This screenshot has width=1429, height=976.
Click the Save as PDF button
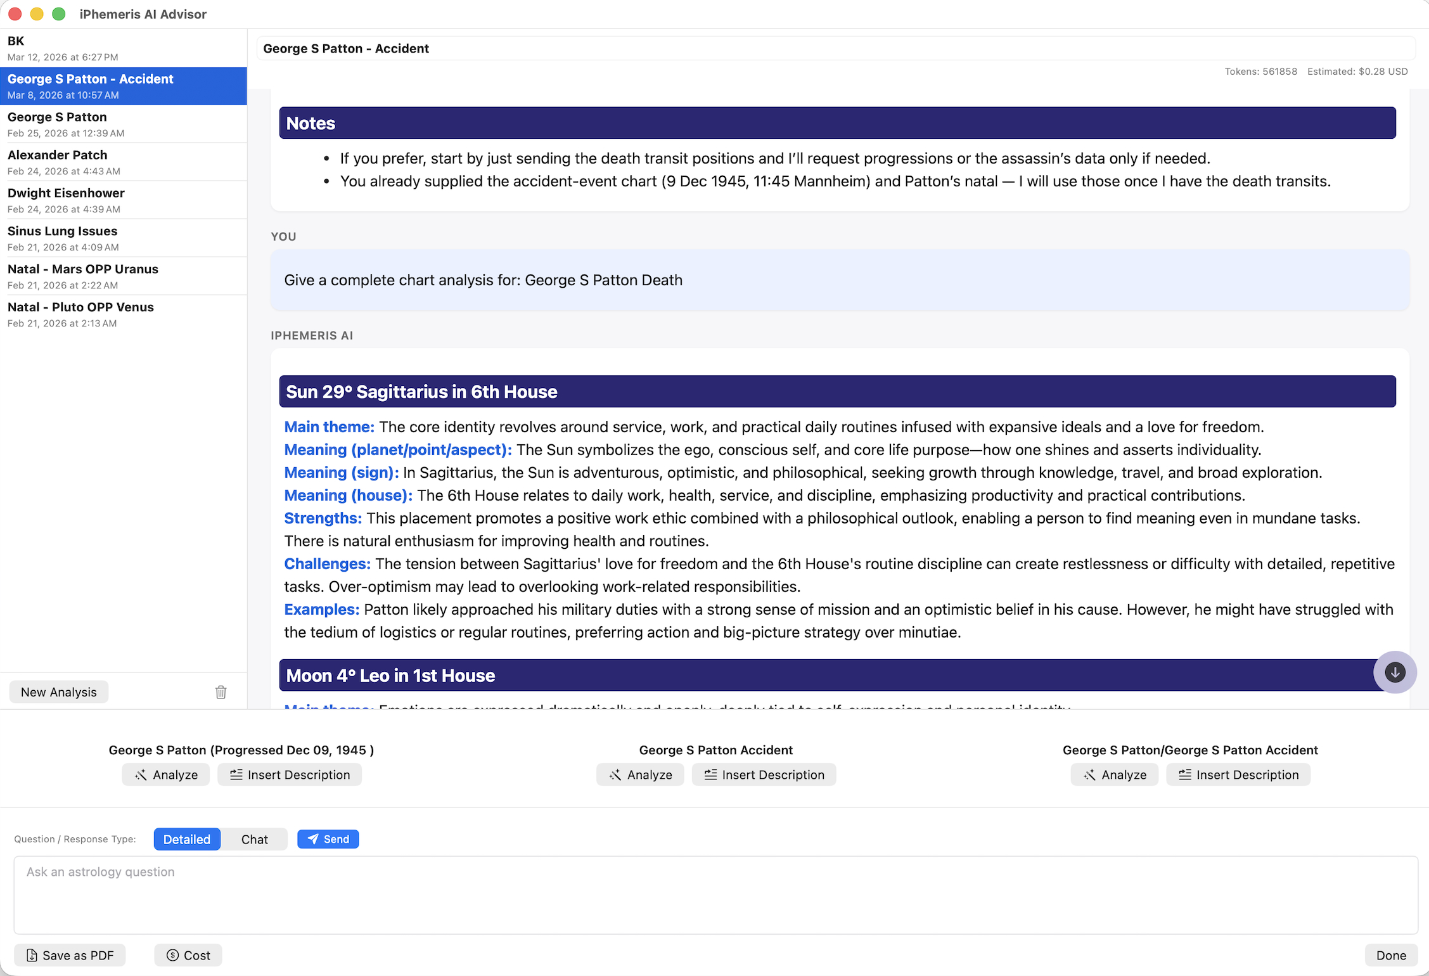tap(70, 955)
